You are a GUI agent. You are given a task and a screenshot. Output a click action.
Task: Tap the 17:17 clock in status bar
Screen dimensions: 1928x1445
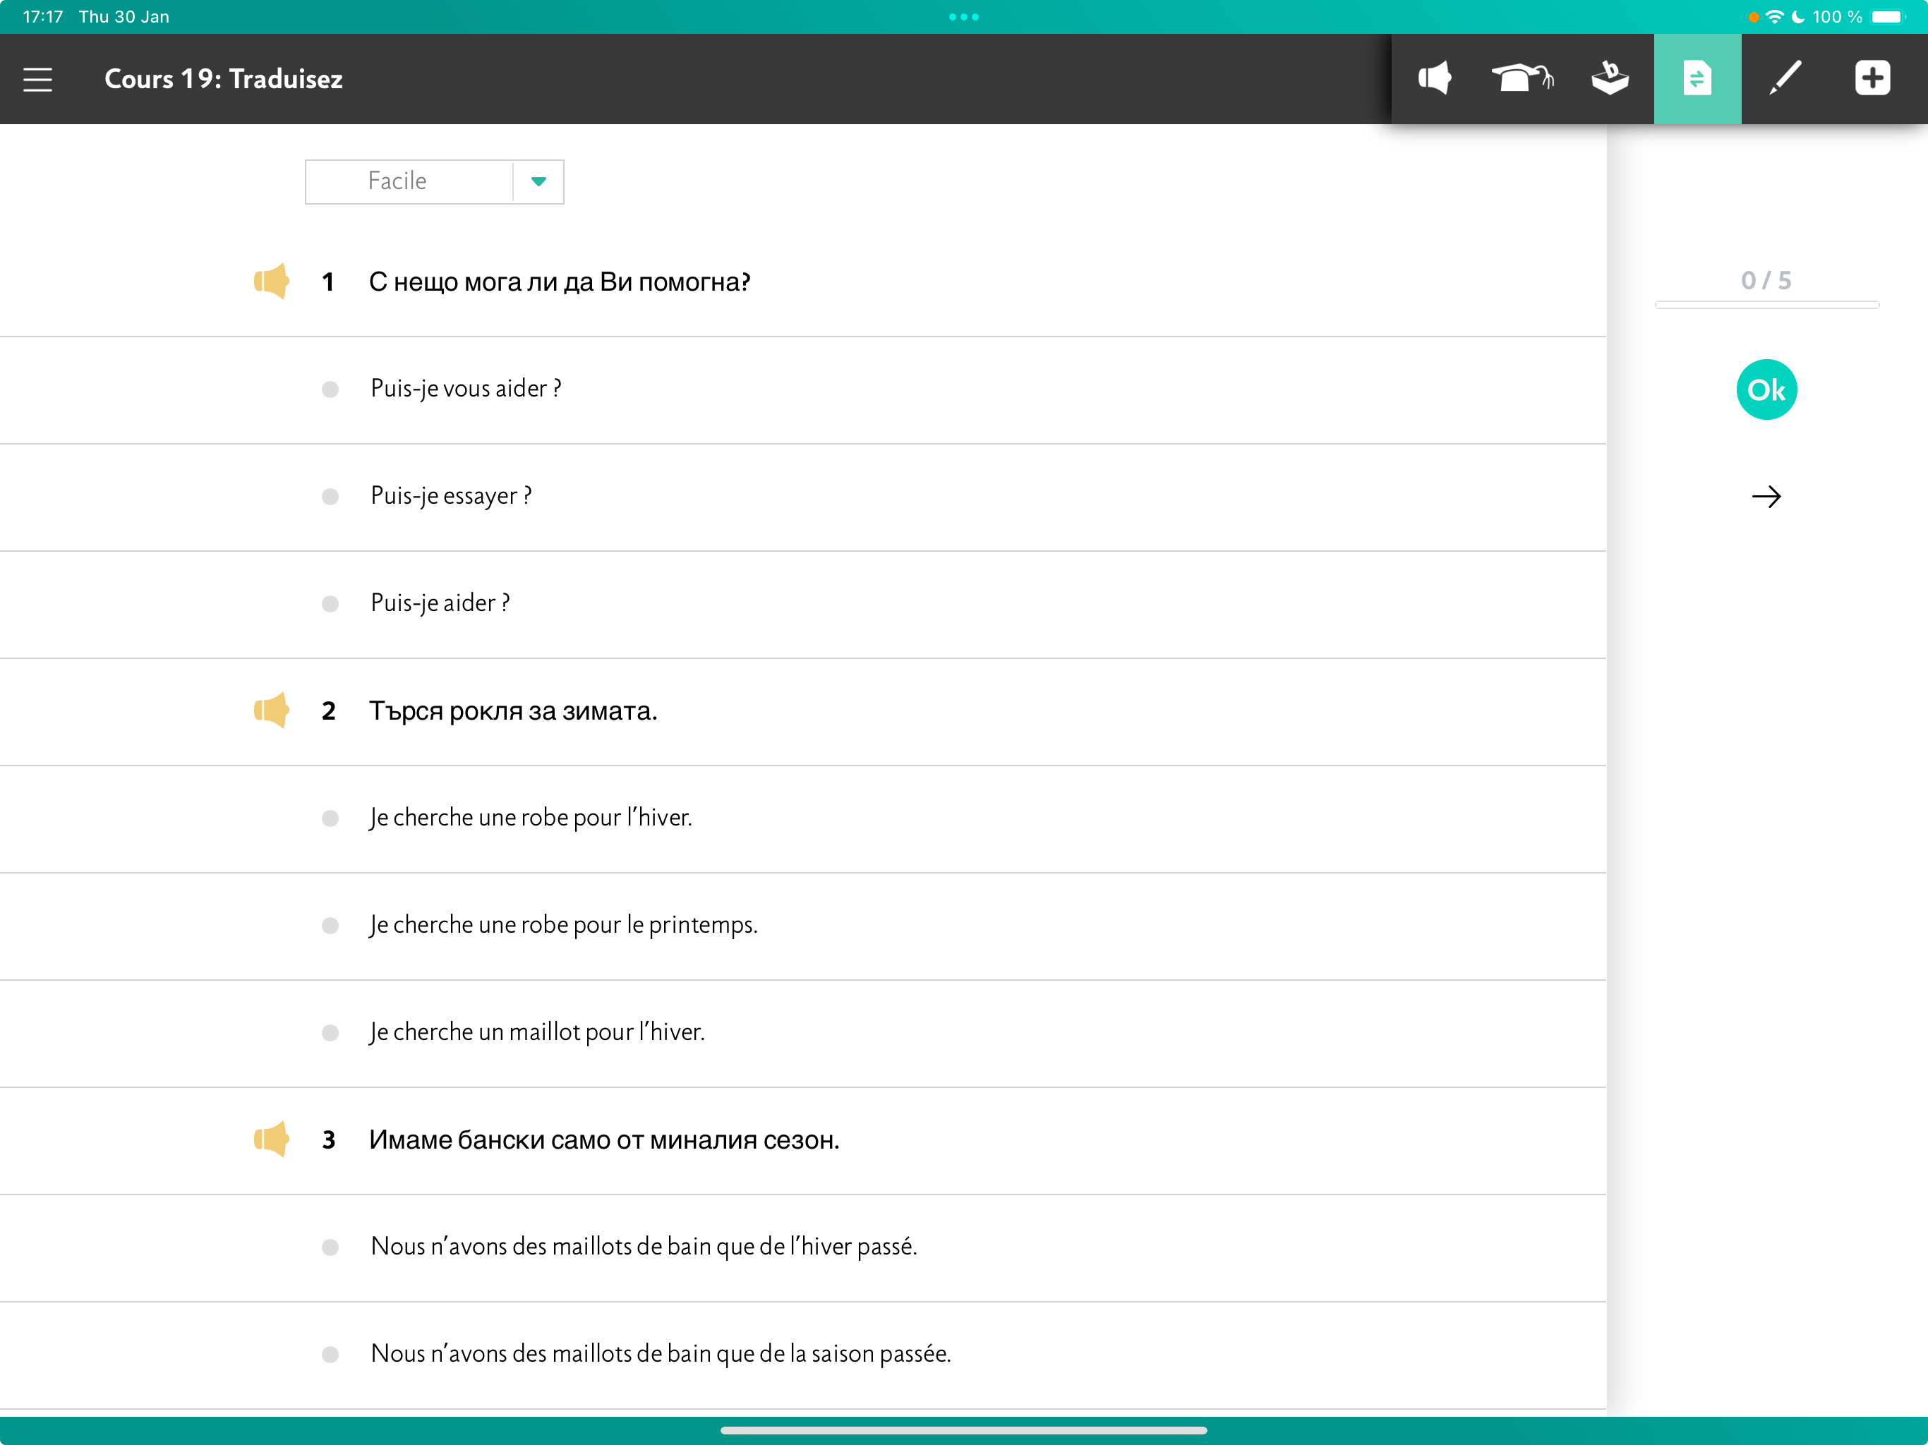point(43,16)
